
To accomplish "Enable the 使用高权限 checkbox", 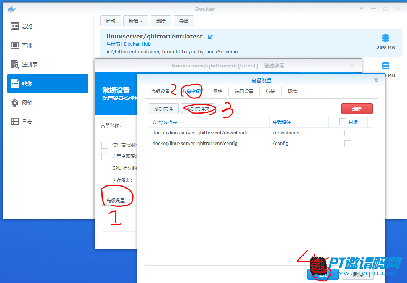I will (x=105, y=145).
